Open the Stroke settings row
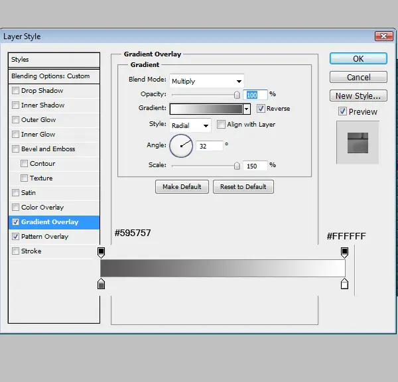Viewport: 398px width, 382px height. (54, 251)
